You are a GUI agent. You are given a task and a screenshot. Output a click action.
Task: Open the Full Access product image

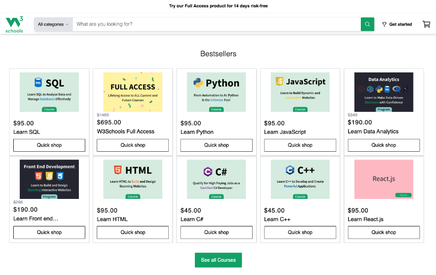132,92
